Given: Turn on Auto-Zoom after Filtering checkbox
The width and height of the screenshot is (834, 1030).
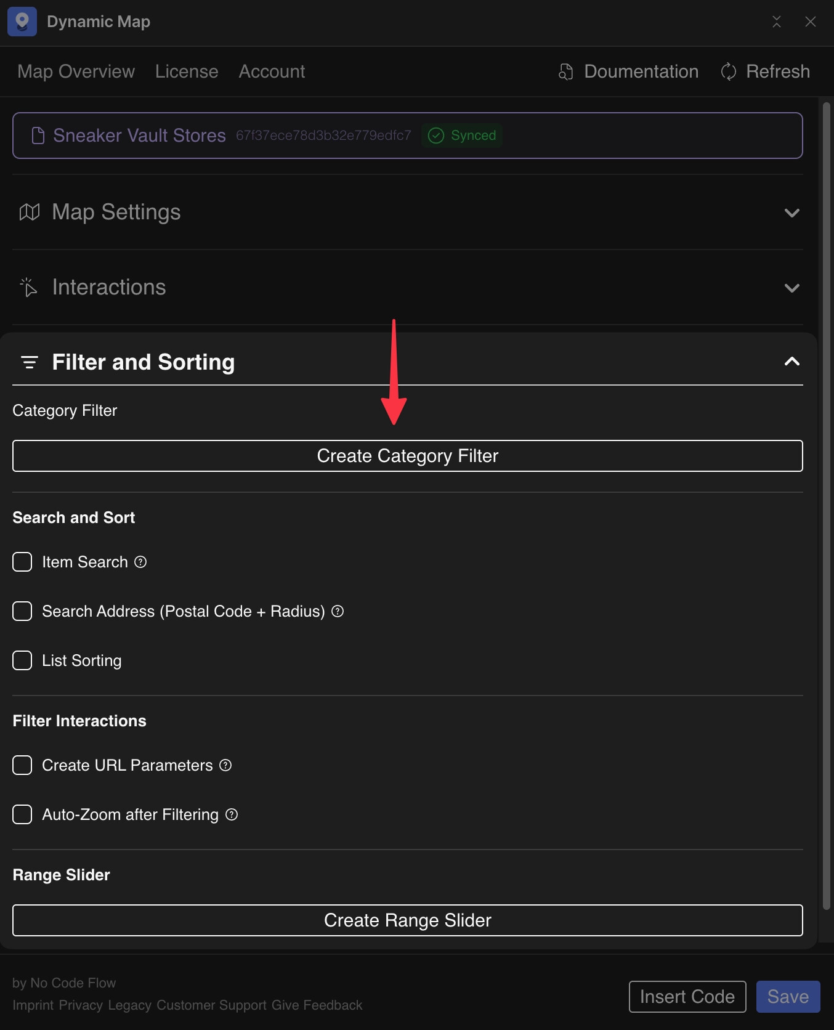Looking at the screenshot, I should coord(22,814).
